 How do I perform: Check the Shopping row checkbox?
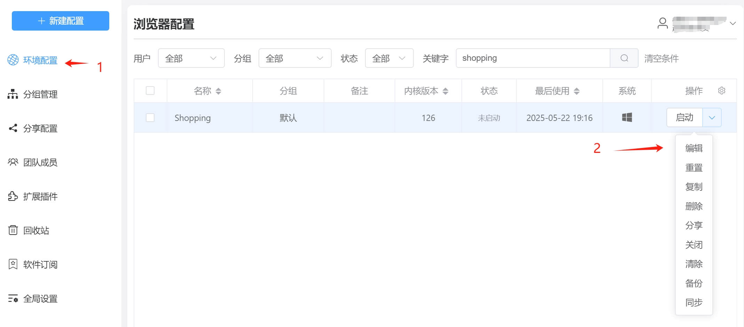coord(150,118)
